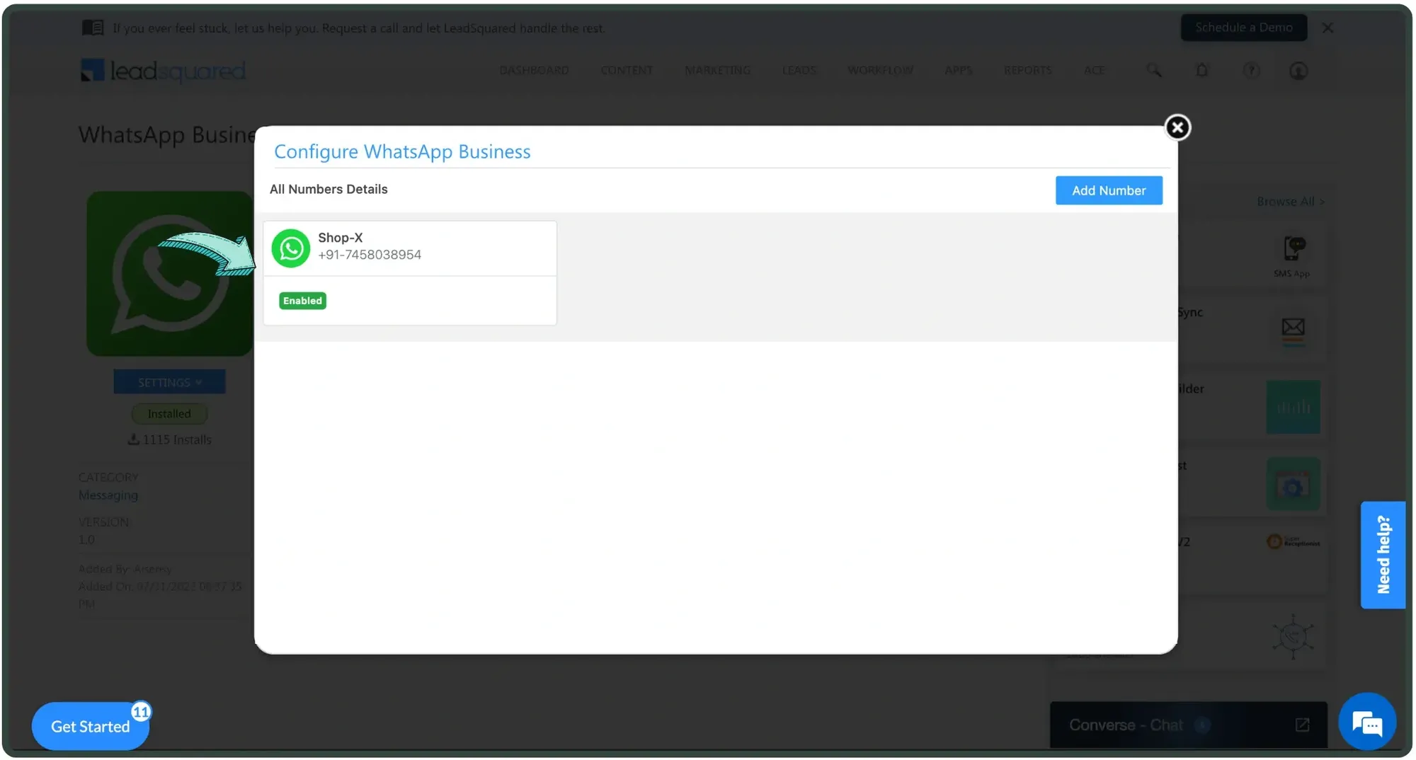This screenshot has width=1416, height=760.
Task: Click the Converse - Chat bar
Action: 1188,725
